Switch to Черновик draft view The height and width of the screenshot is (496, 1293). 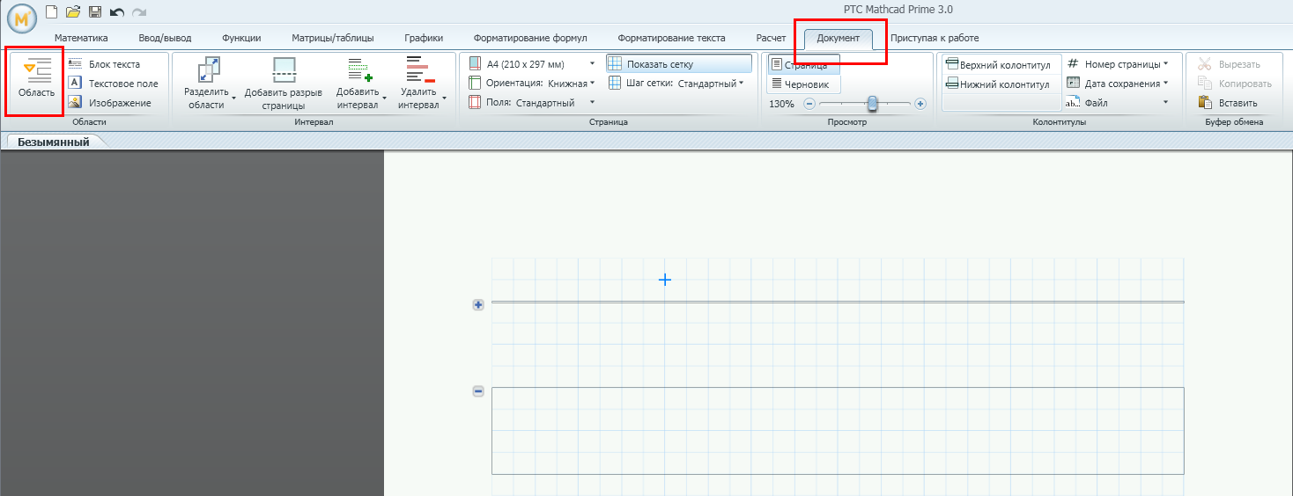(805, 84)
